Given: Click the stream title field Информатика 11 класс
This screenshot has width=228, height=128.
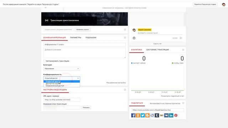Looking at the screenshot, I should (x=84, y=44).
